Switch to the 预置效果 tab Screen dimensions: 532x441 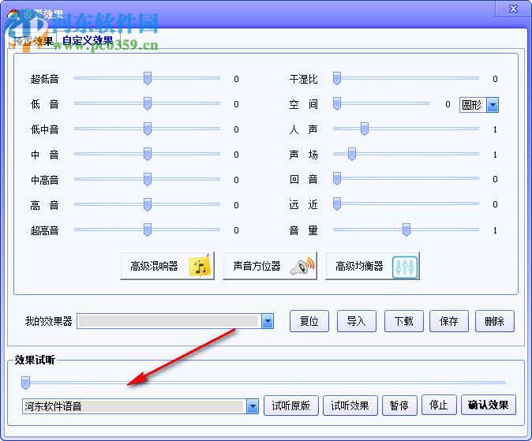[32, 41]
